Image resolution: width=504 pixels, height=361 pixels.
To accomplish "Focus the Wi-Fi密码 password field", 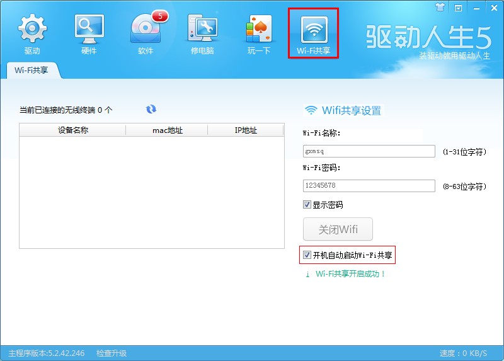I will [x=369, y=185].
